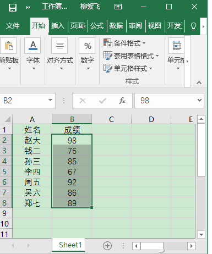This screenshot has height=254, width=212.
Task: Open the 条件格式 dropdown
Action: (124, 43)
